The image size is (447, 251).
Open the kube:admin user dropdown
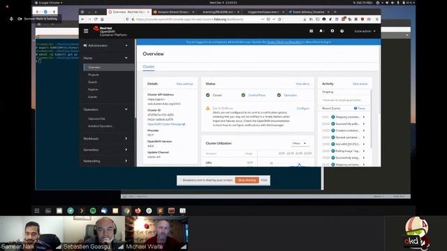point(365,31)
